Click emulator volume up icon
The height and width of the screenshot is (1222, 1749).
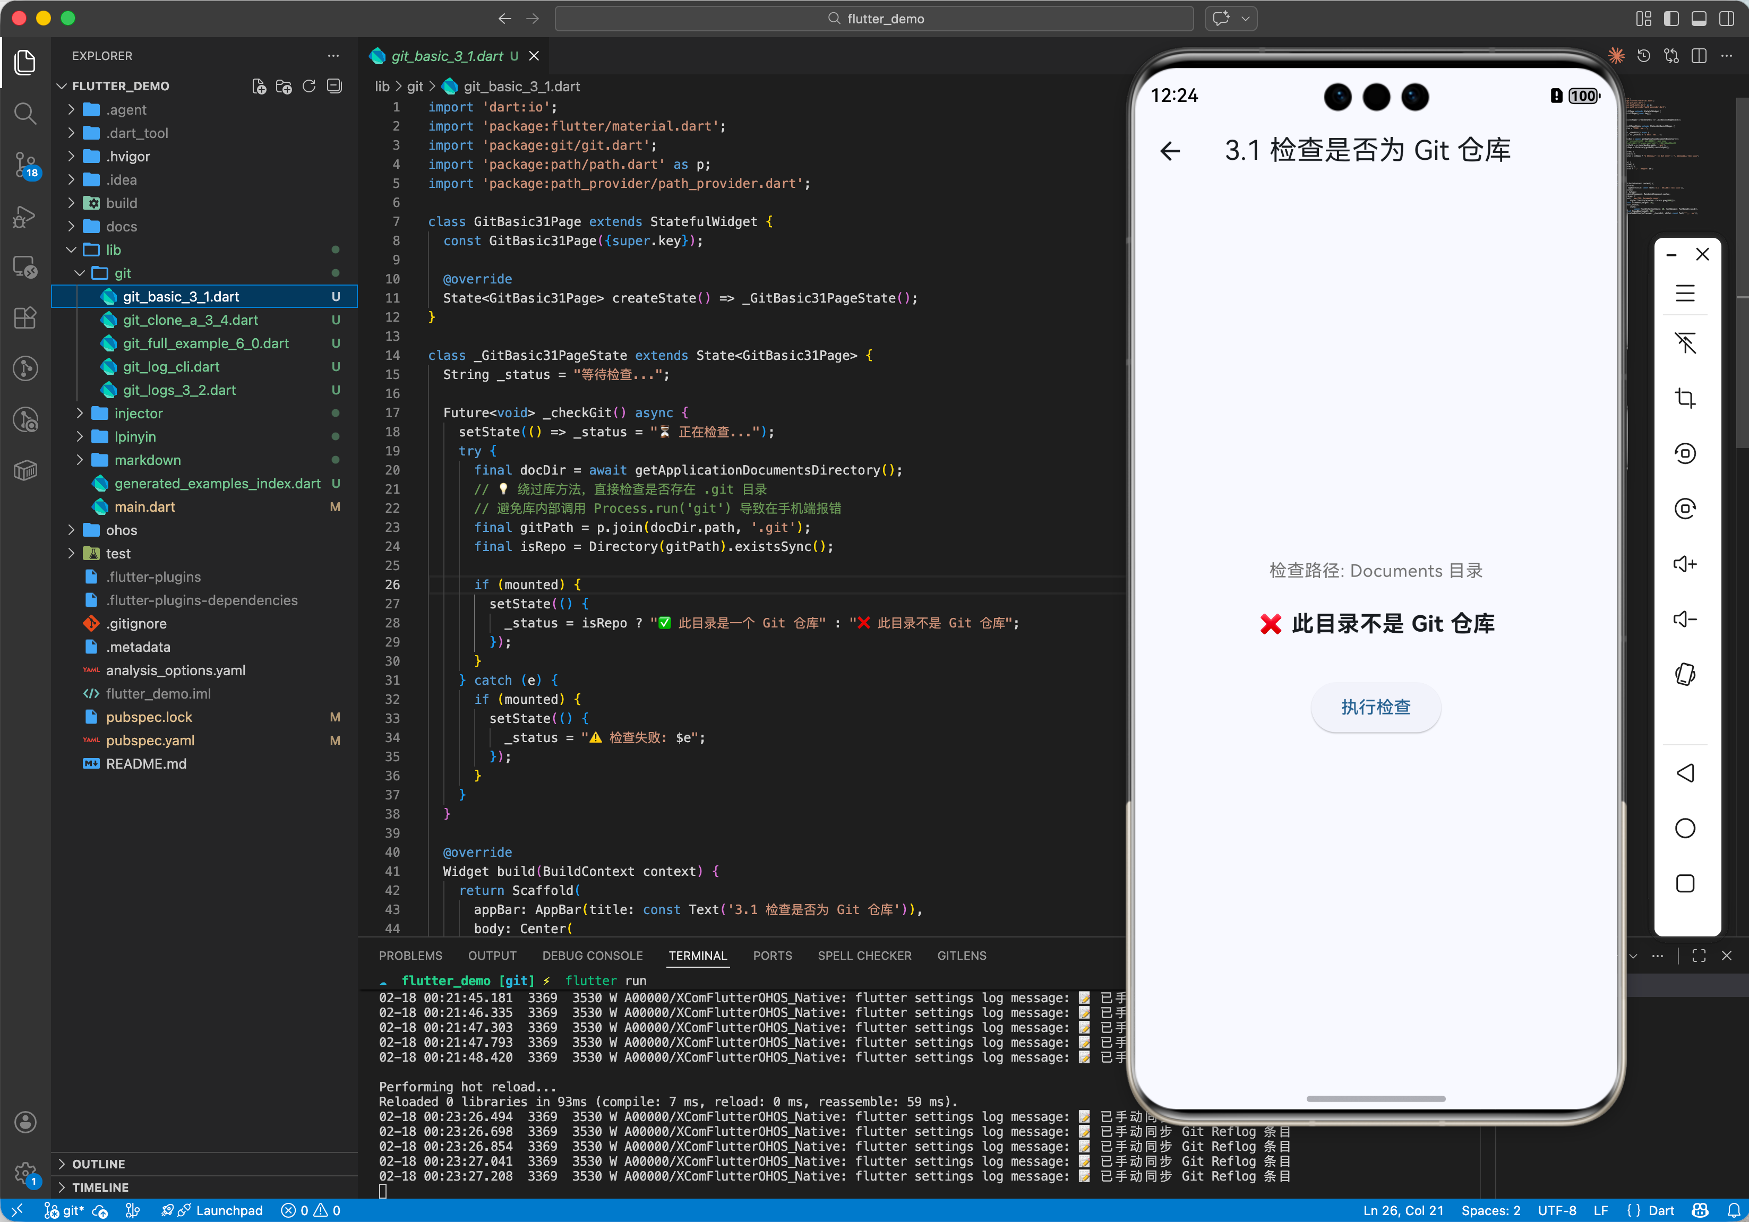[1685, 564]
